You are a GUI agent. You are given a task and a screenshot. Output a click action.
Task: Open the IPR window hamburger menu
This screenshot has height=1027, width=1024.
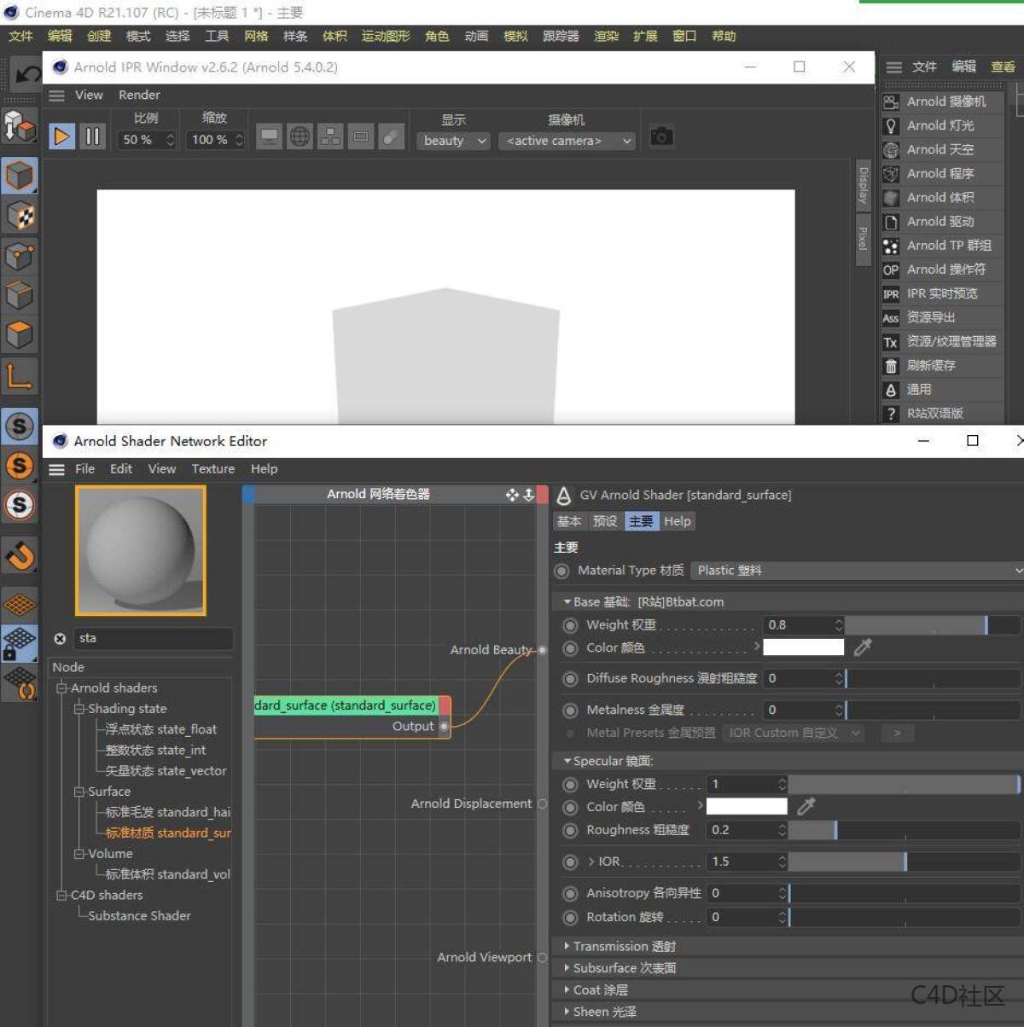56,96
